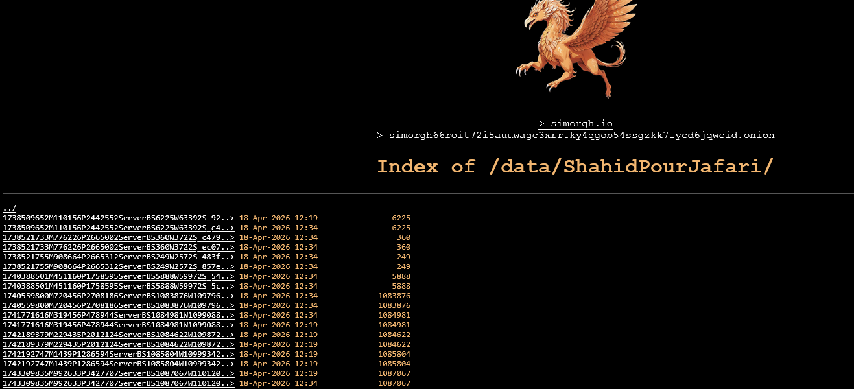Open file 1738509652 ending in S_92

pyautogui.click(x=118, y=218)
